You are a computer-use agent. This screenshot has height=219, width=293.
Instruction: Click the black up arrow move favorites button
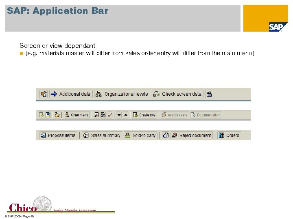pyautogui.click(x=126, y=115)
